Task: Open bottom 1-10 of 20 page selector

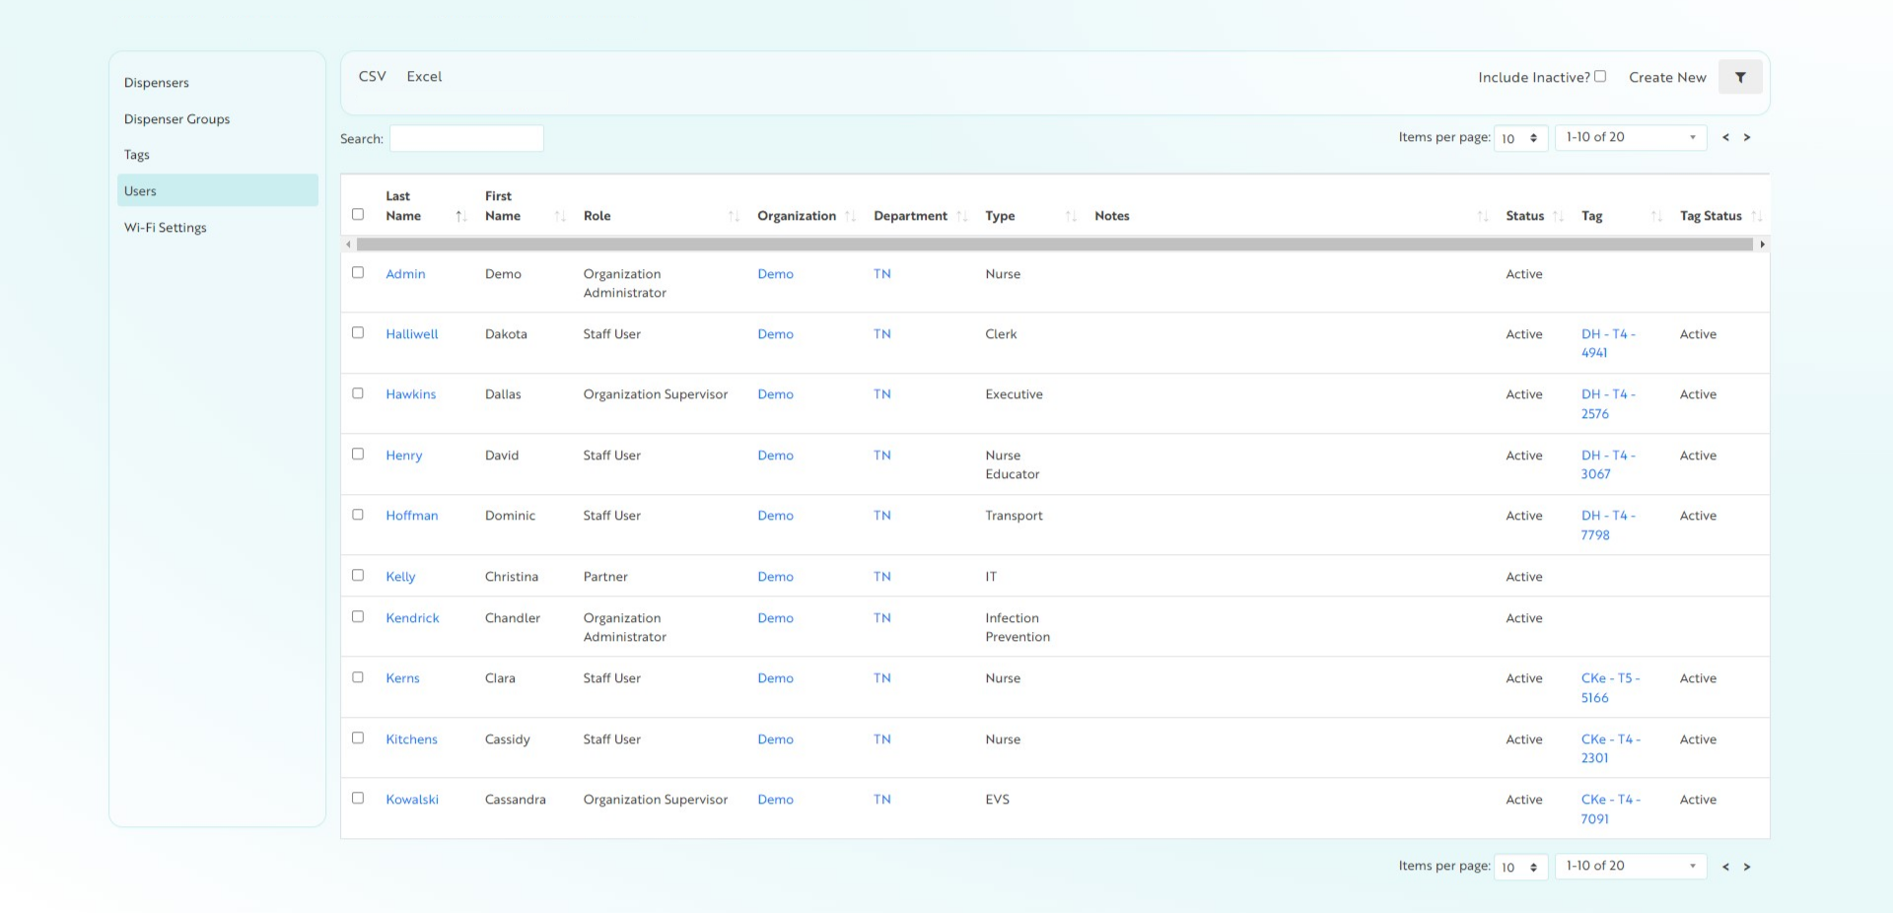Action: pyautogui.click(x=1631, y=867)
